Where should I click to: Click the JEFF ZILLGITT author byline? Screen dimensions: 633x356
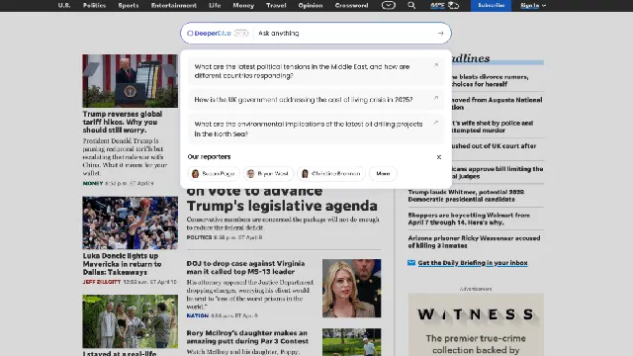coord(102,282)
